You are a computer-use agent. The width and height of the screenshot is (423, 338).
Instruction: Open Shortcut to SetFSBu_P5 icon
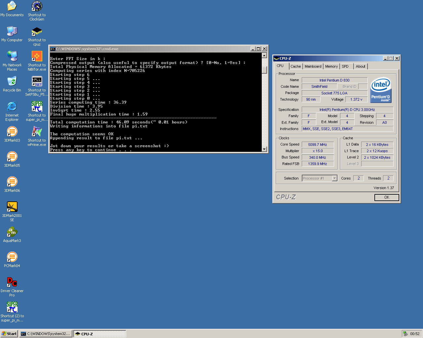(x=37, y=86)
